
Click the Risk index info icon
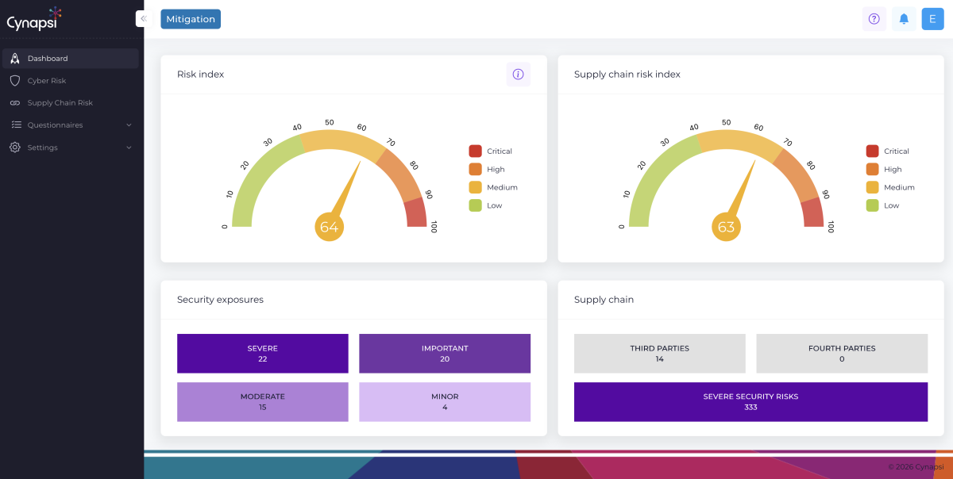coord(518,75)
